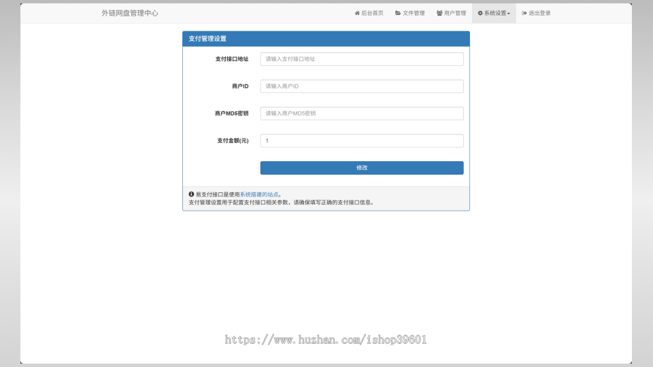Viewport: 653px width, 367px height.
Task: Open 后台首页 from the navbar
Action: (x=369, y=14)
